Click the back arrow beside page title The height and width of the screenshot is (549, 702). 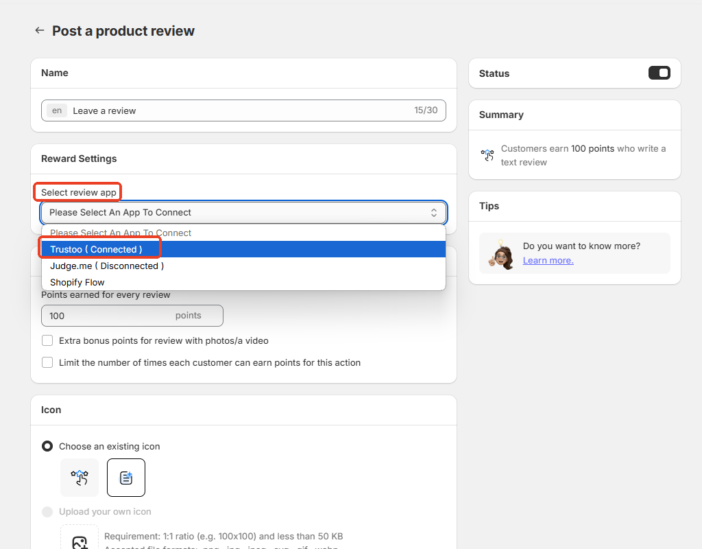pyautogui.click(x=40, y=31)
